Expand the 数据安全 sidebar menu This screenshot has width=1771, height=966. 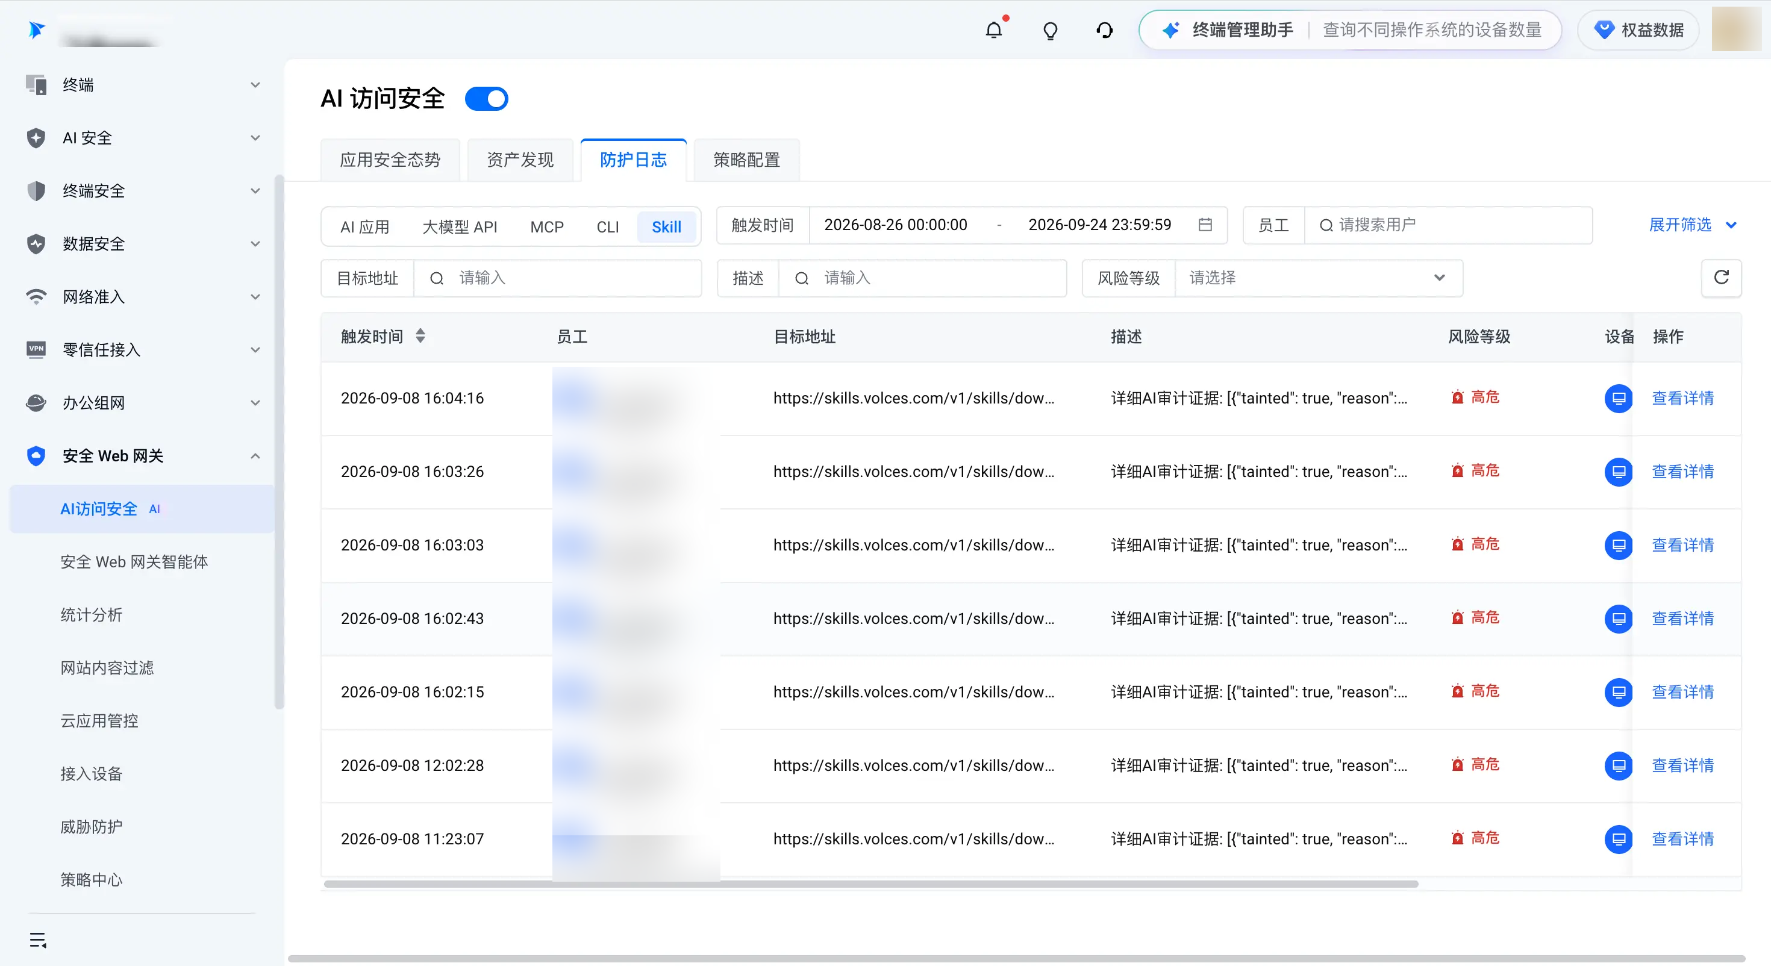[142, 243]
